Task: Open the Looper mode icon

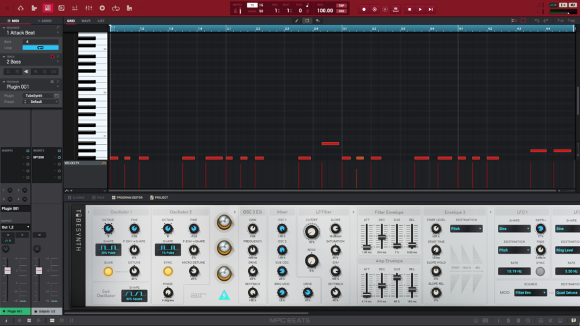Action: point(116,8)
